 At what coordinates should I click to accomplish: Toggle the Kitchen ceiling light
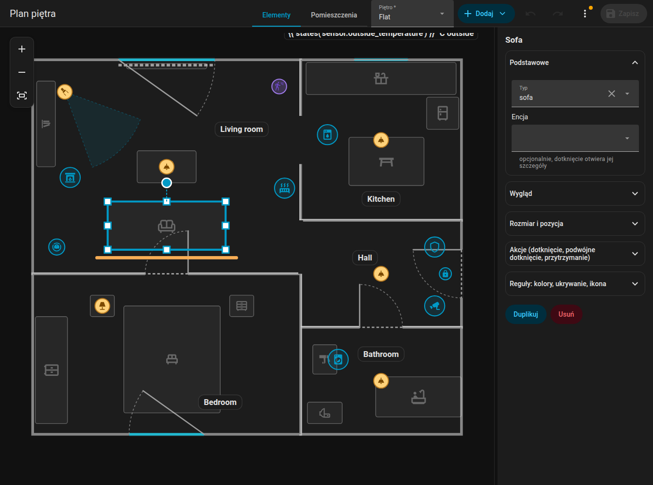381,140
